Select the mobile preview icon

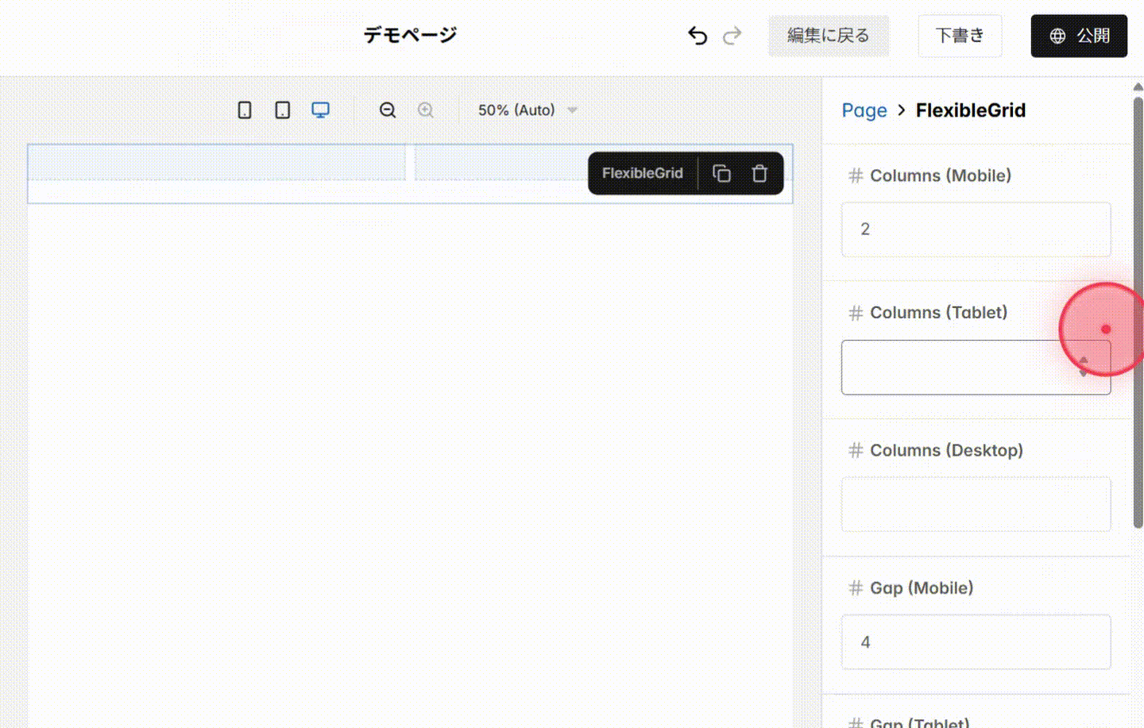pos(244,110)
